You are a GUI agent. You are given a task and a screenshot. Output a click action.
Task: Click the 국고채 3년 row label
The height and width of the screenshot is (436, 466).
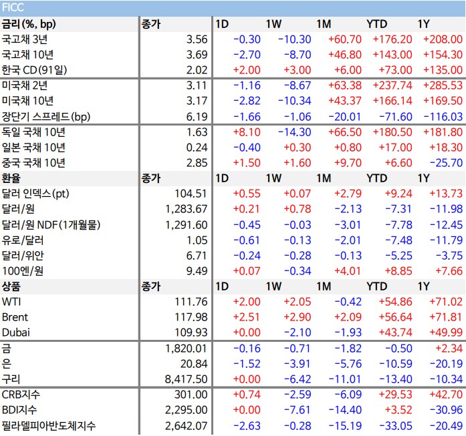(25, 39)
